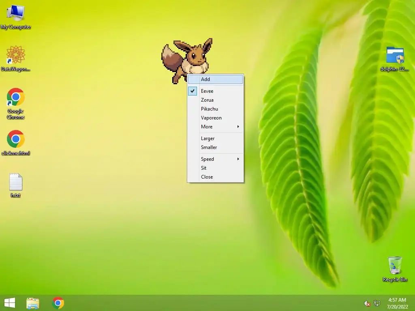
Task: Open the Windows Start button
Action: [x=10, y=303]
